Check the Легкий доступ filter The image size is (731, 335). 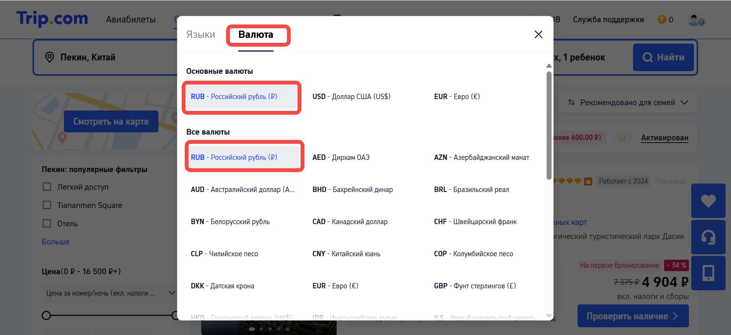pos(47,187)
